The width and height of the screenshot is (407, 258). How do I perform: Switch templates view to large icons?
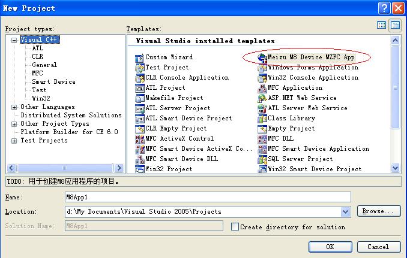(x=381, y=25)
